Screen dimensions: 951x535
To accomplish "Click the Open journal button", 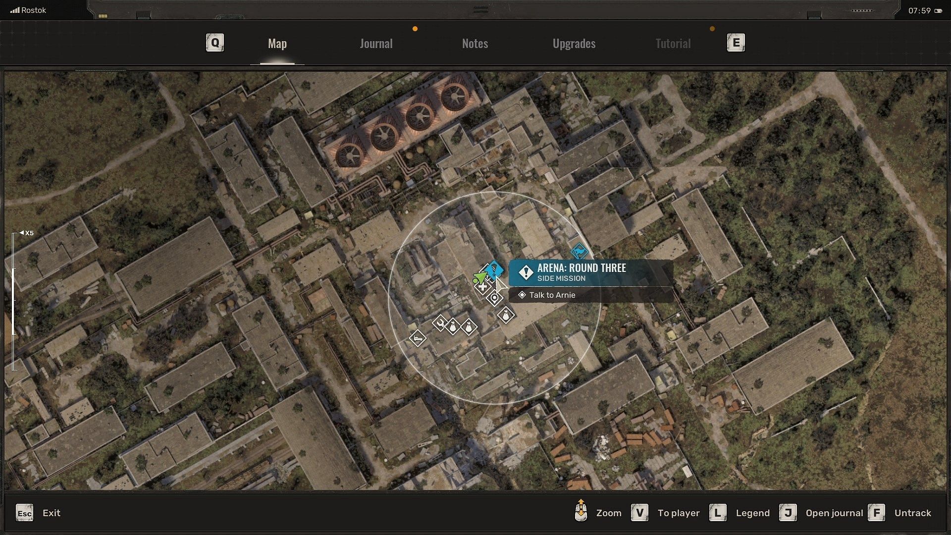I will (x=822, y=513).
